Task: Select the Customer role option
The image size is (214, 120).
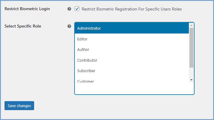Action: [x=86, y=81]
